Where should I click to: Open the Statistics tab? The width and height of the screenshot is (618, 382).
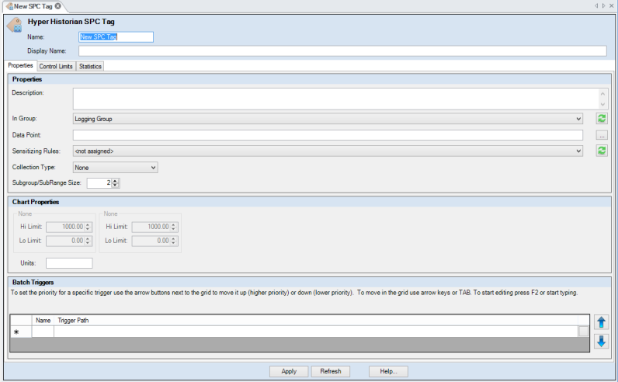(90, 67)
